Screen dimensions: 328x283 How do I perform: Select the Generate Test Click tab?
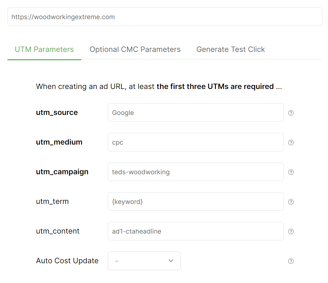[230, 49]
